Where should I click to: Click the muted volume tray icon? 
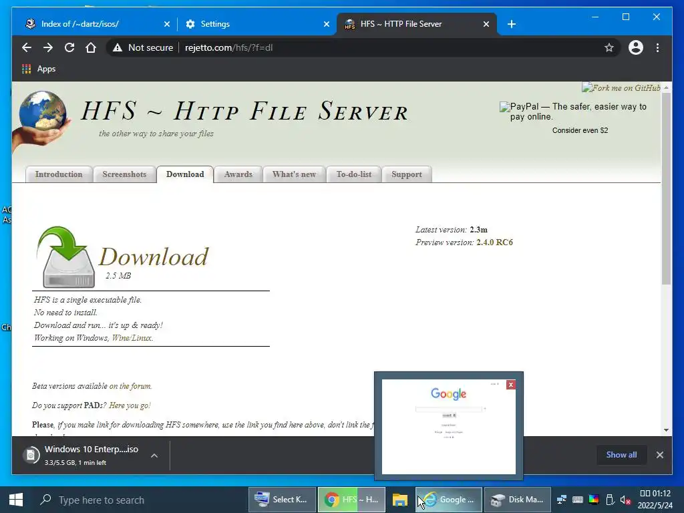(625, 500)
